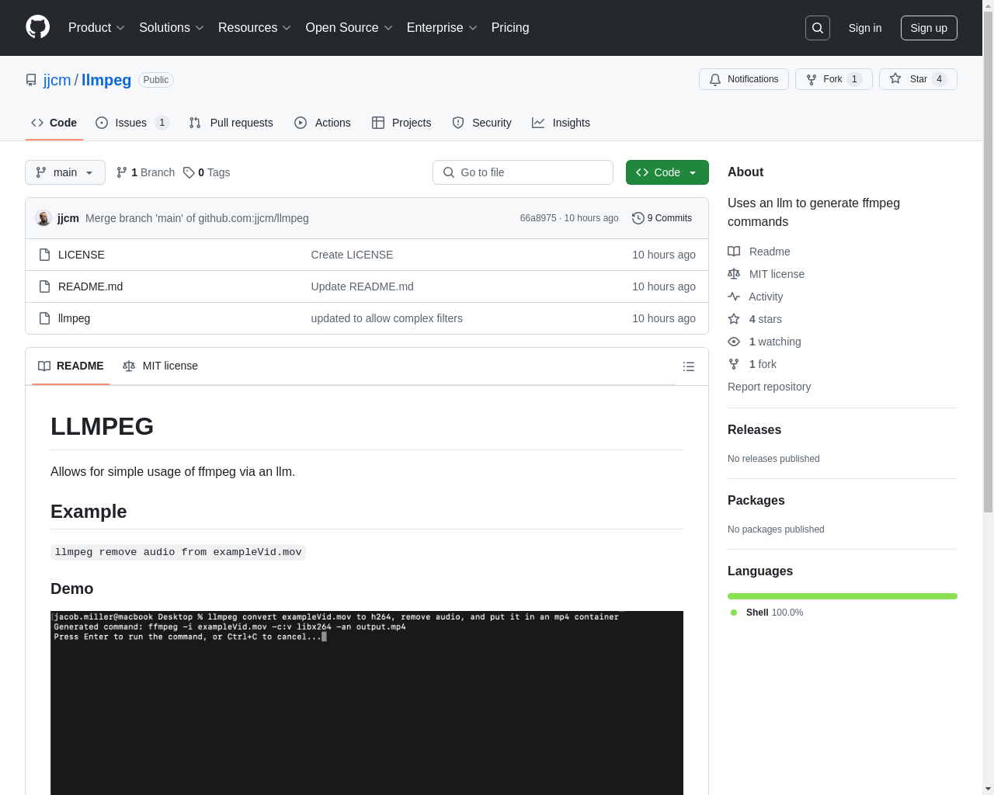Open the Releases heading link
The width and height of the screenshot is (994, 795).
pos(754,429)
